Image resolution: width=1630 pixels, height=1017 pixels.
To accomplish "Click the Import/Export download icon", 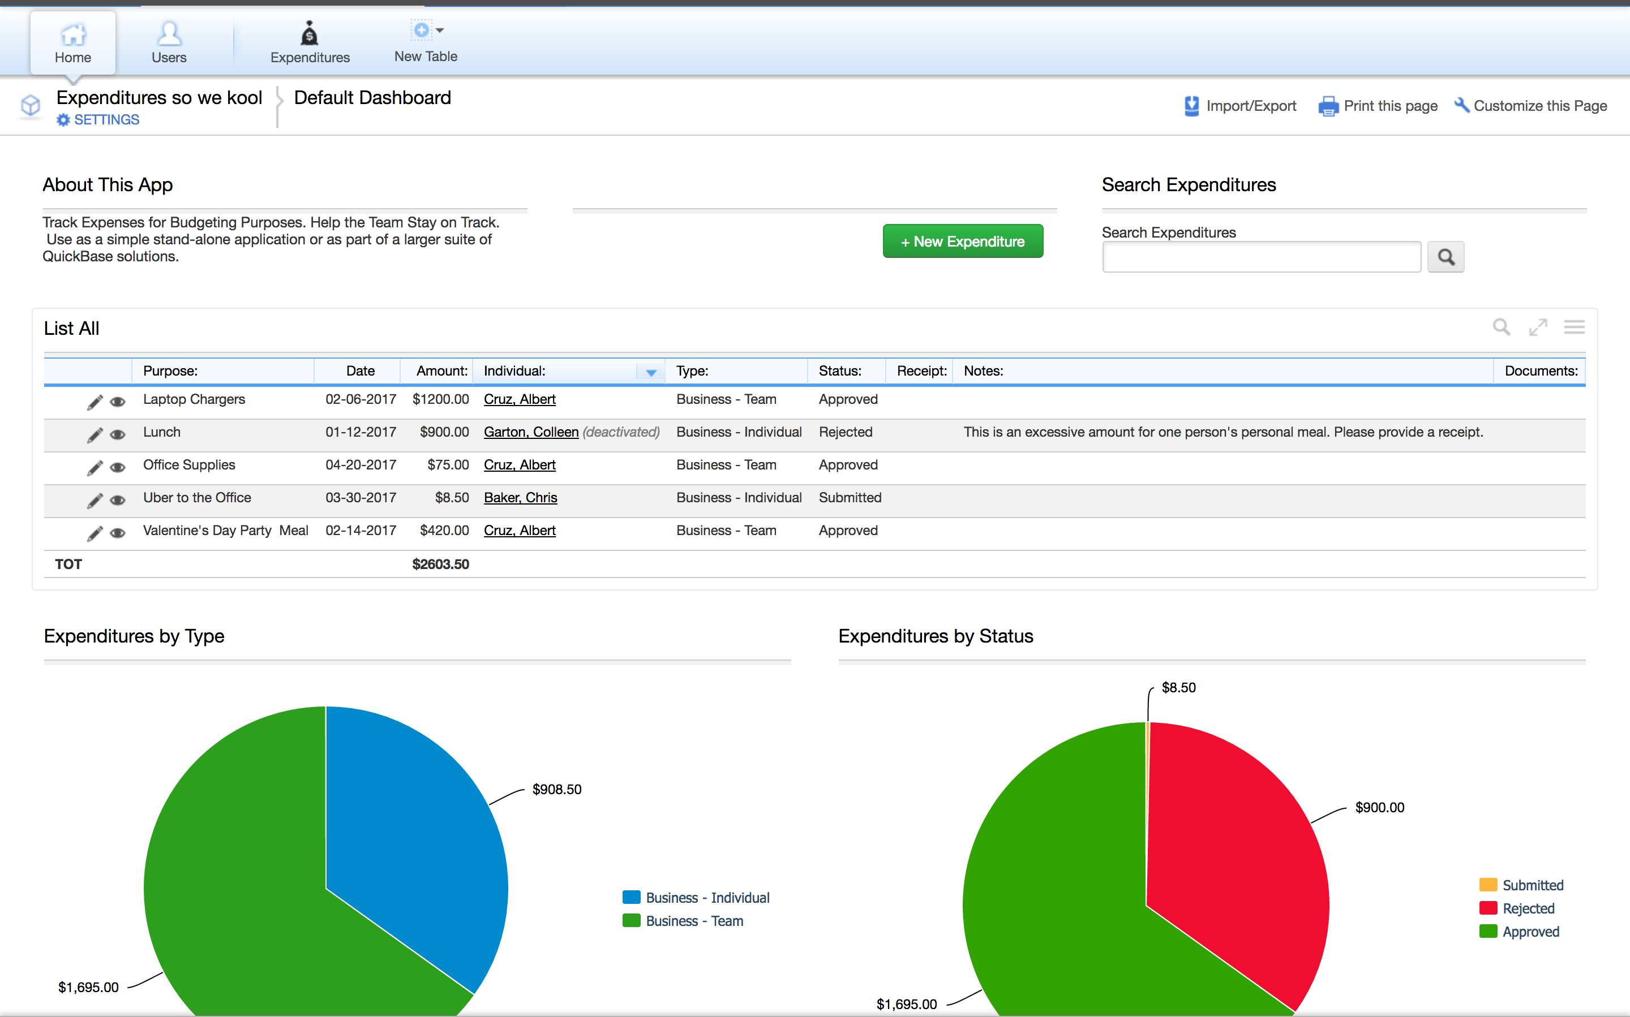I will [x=1191, y=106].
